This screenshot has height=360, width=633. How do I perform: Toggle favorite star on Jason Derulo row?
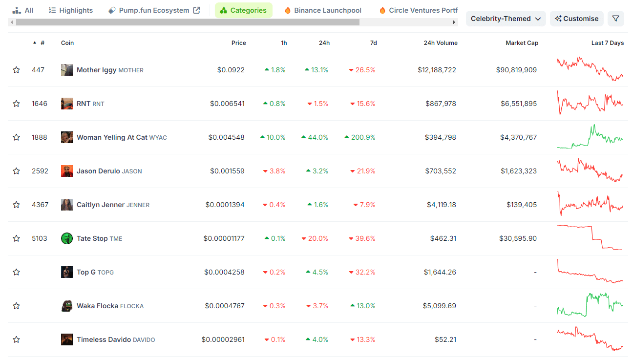click(x=16, y=171)
